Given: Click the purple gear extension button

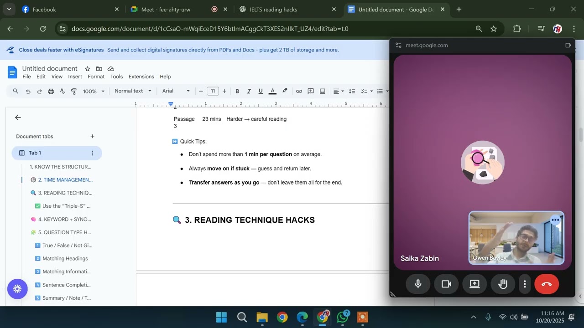Looking at the screenshot, I should pos(17,289).
